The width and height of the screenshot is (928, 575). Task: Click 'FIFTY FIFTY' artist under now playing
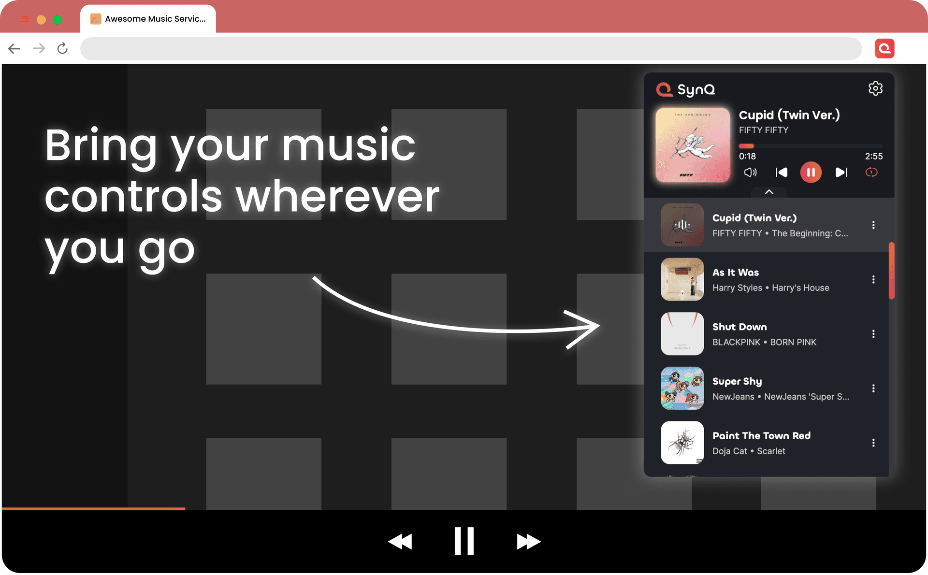[764, 130]
